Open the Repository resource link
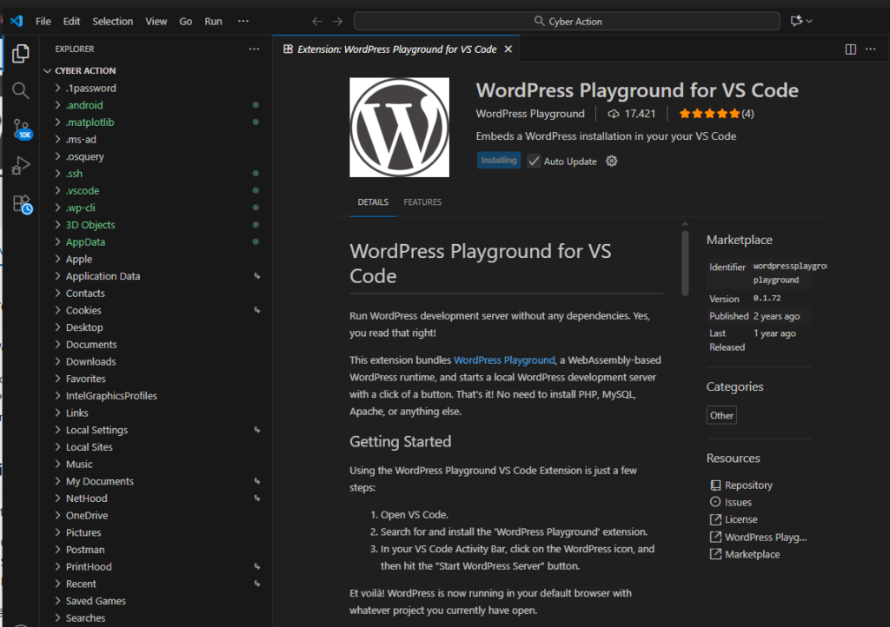This screenshot has height=627, width=890. coord(747,485)
